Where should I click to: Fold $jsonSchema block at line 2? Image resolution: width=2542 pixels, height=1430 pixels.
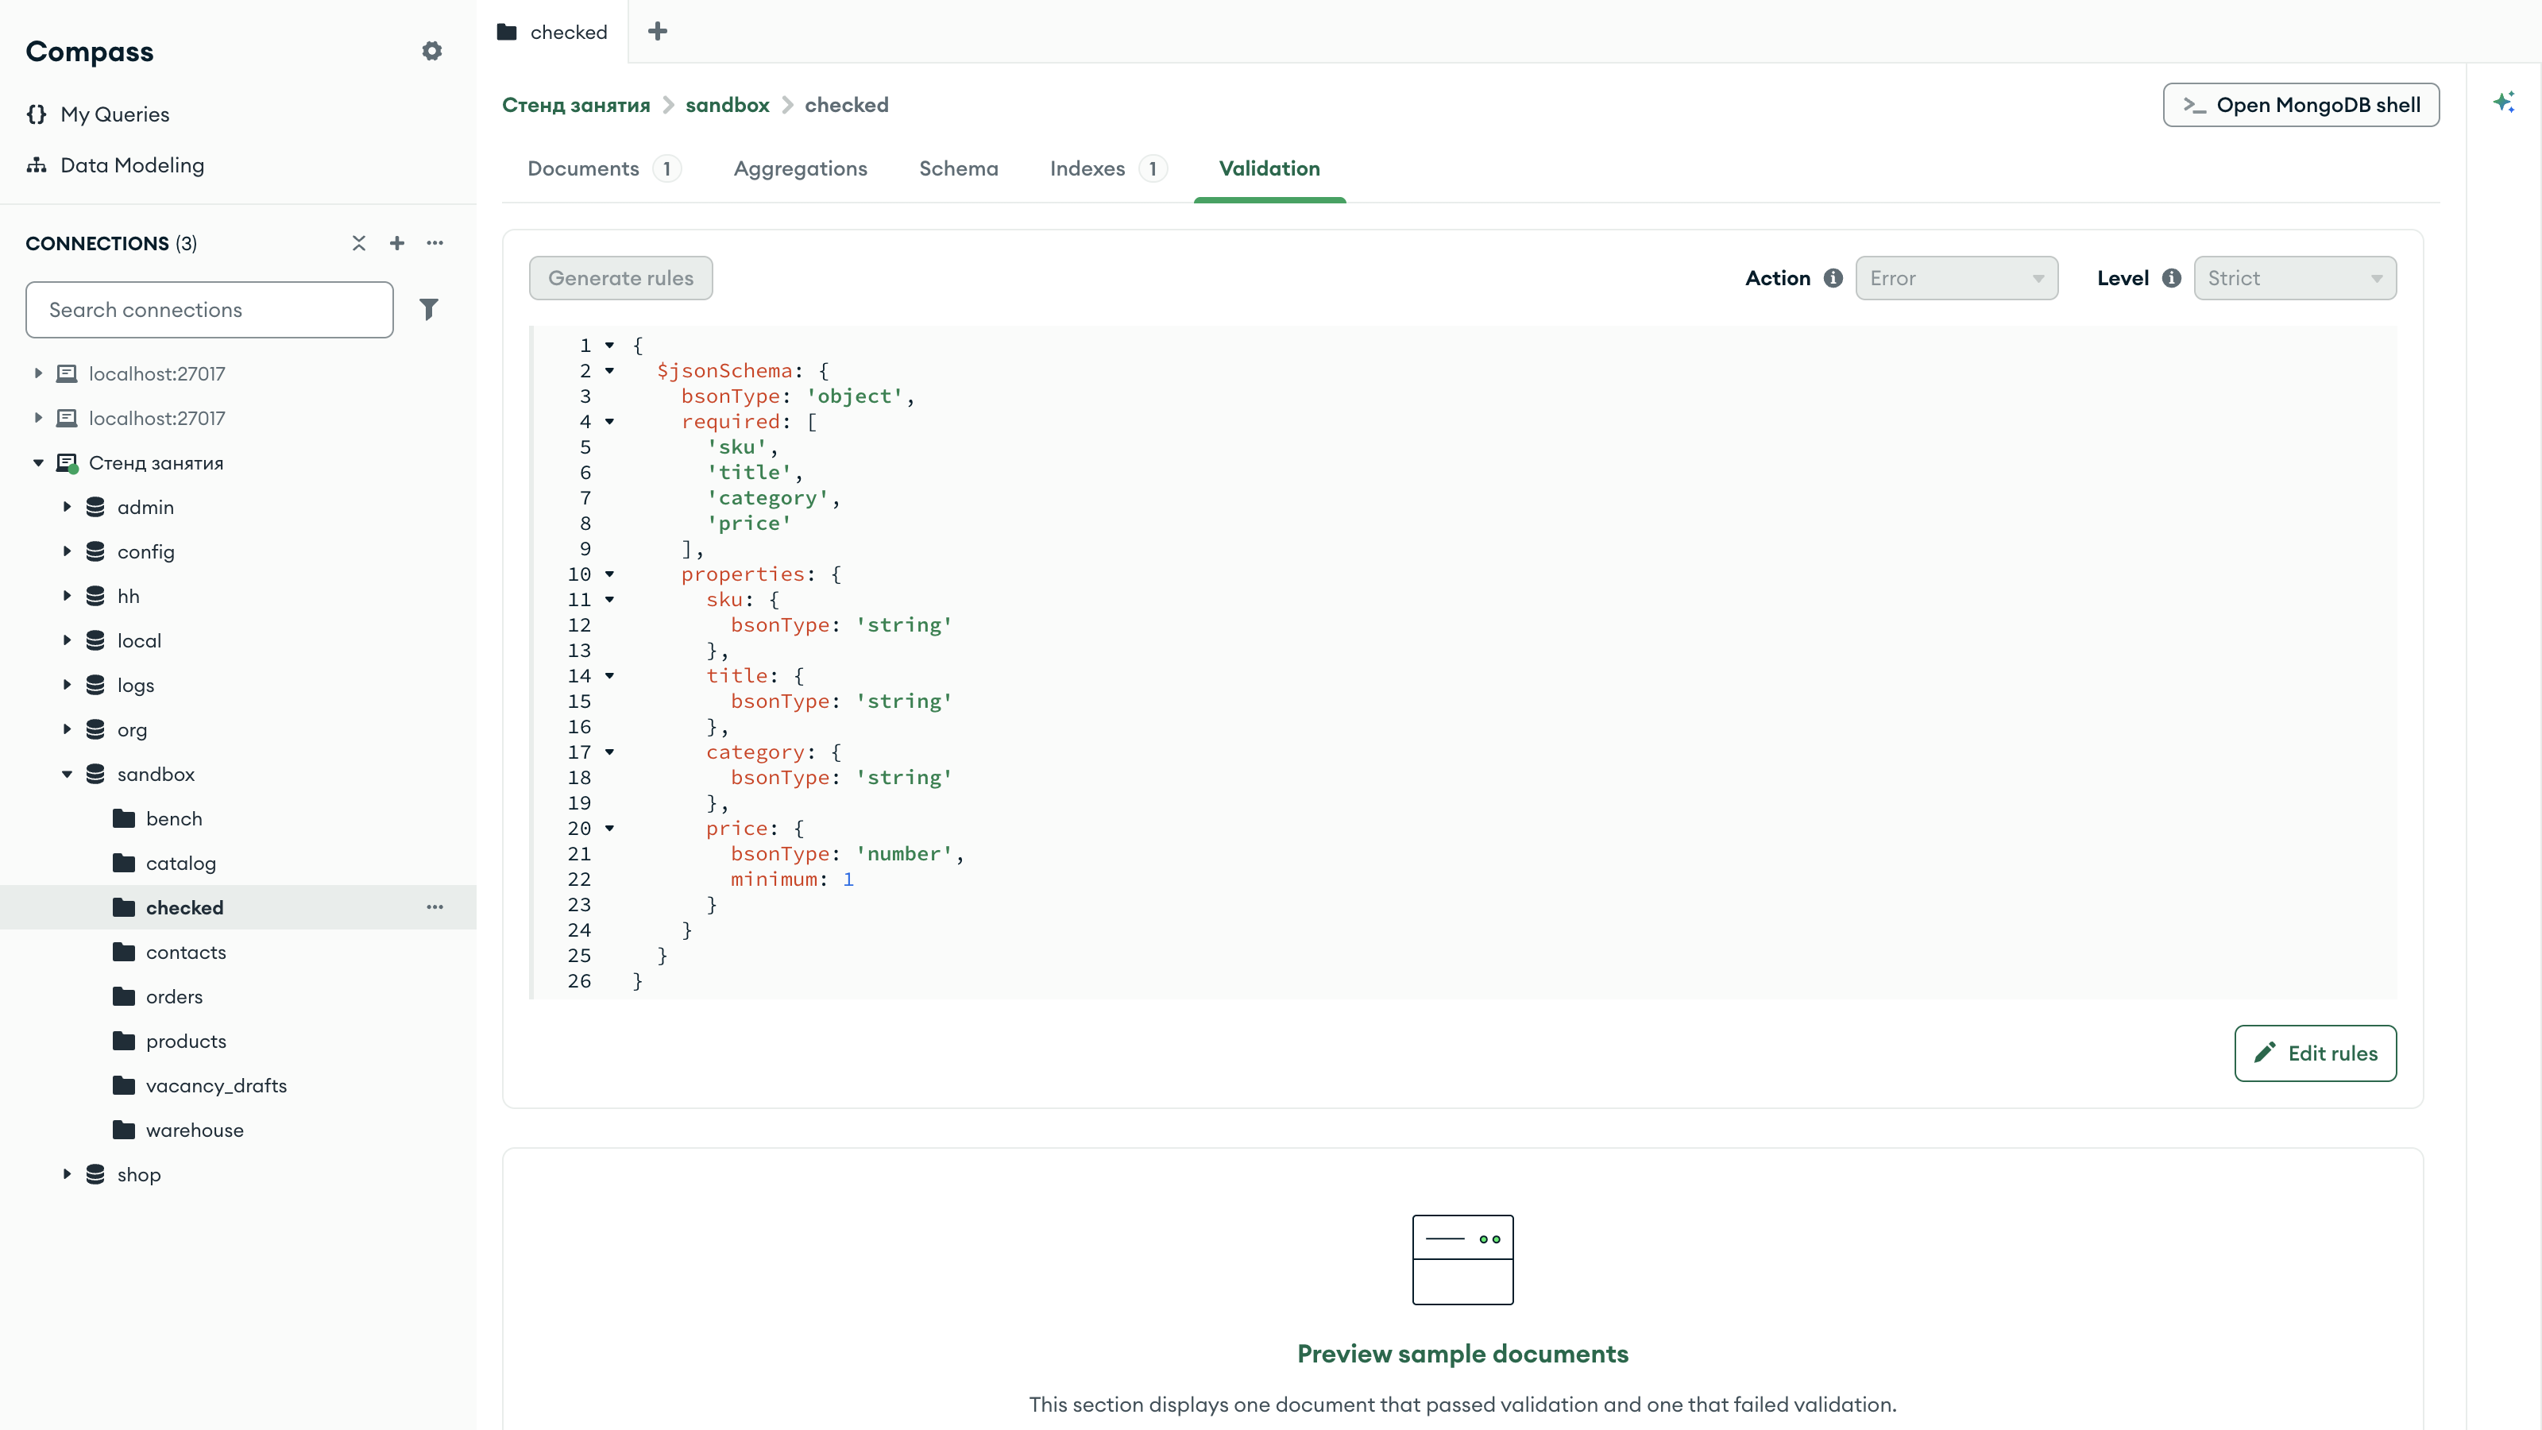coord(610,371)
